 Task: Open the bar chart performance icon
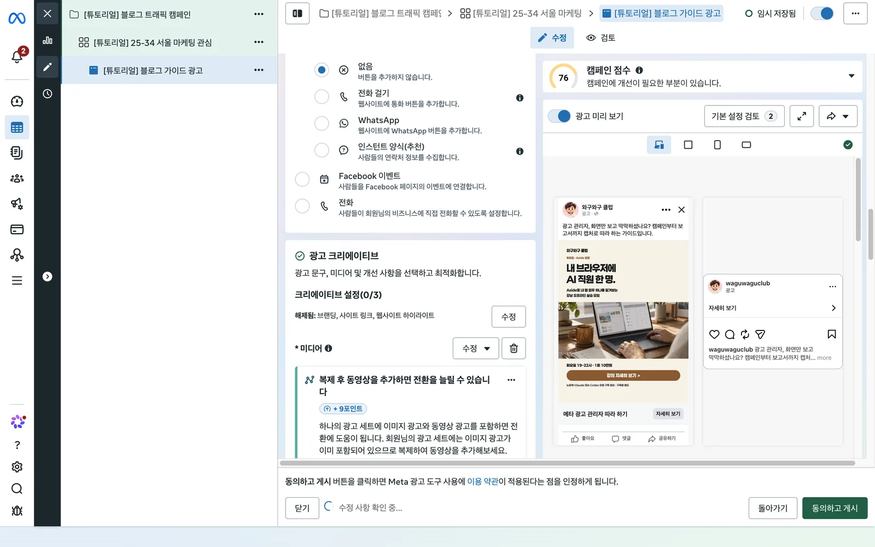point(48,40)
